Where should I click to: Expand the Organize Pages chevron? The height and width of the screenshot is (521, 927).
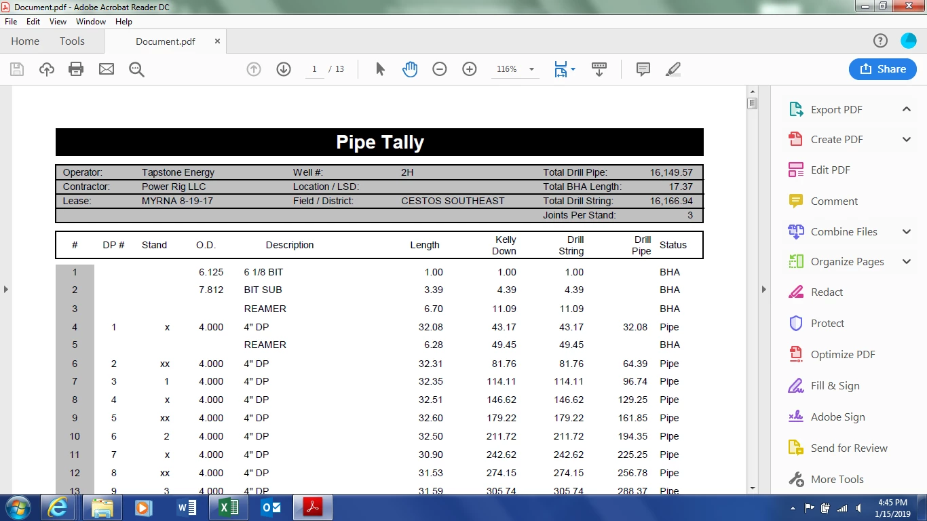(907, 262)
